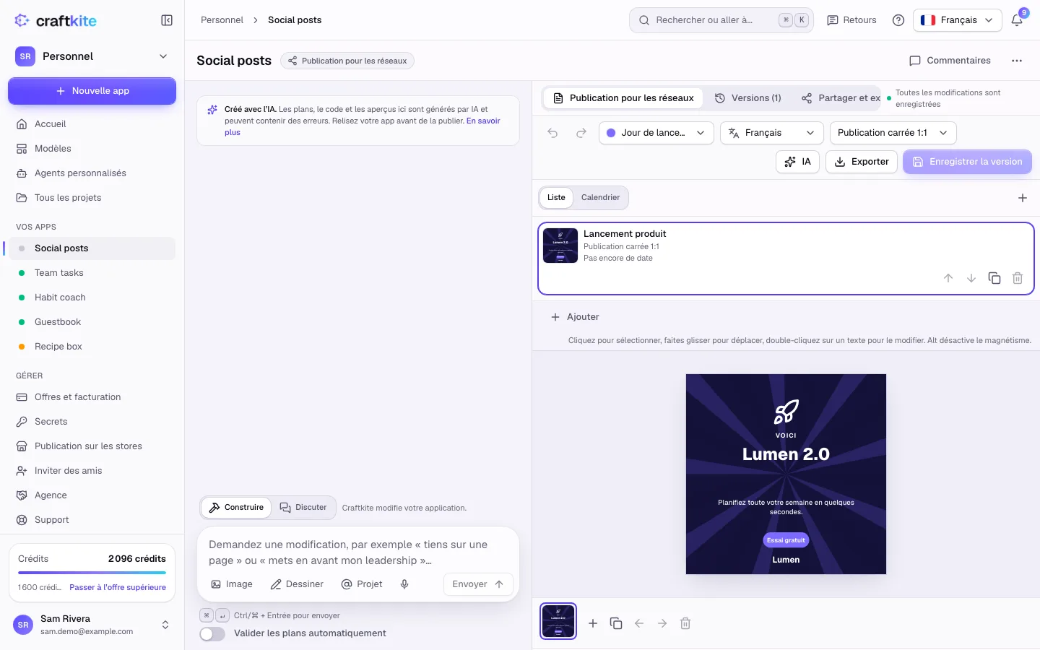Open the Versions (1) tab
The image size is (1040, 650).
[x=747, y=98]
